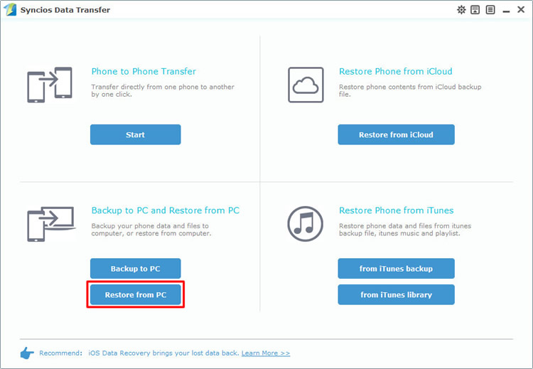Screen dimensions: 533x369
Task: Close the Syncios Data Transfer window
Action: tap(521, 9)
